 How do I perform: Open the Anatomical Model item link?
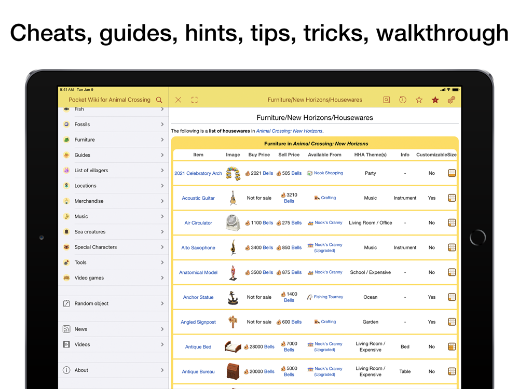click(x=198, y=273)
